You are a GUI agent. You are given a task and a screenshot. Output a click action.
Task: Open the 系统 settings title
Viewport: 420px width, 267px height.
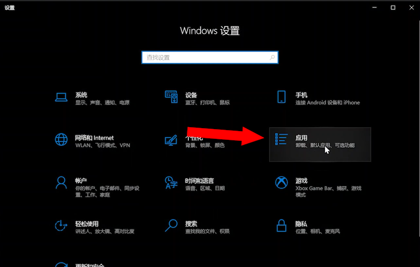click(x=81, y=95)
